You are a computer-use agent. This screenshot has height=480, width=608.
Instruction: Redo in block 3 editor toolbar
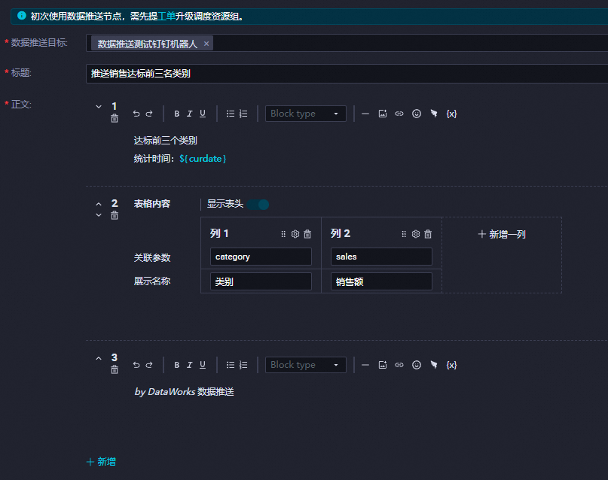tap(149, 365)
